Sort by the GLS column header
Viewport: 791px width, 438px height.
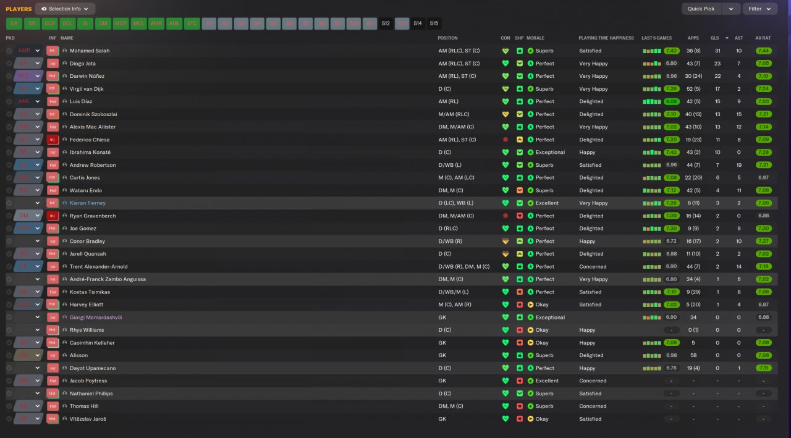point(714,38)
